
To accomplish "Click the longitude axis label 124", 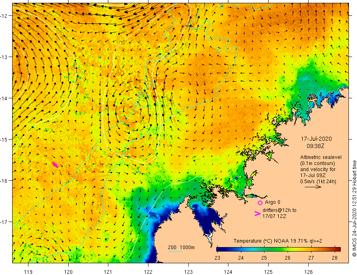I will point(228,272).
